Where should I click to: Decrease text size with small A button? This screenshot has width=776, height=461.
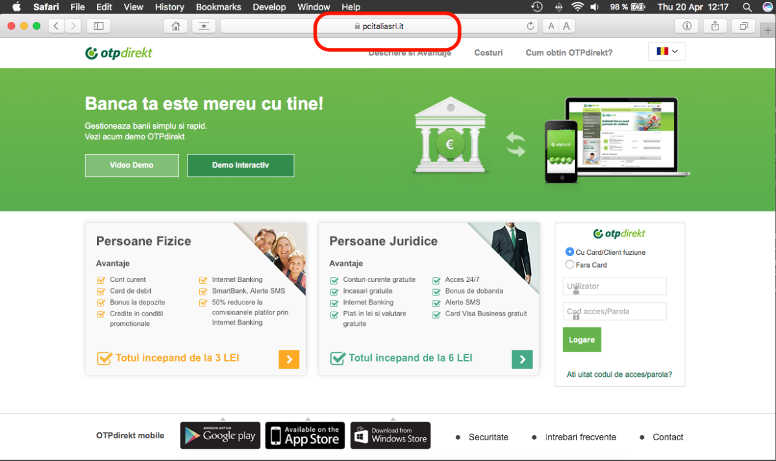pos(551,26)
